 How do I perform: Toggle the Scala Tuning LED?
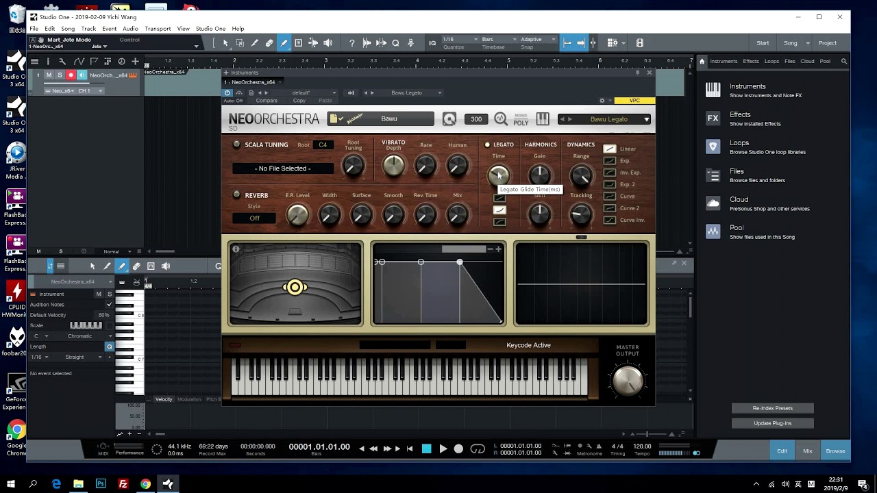point(236,144)
